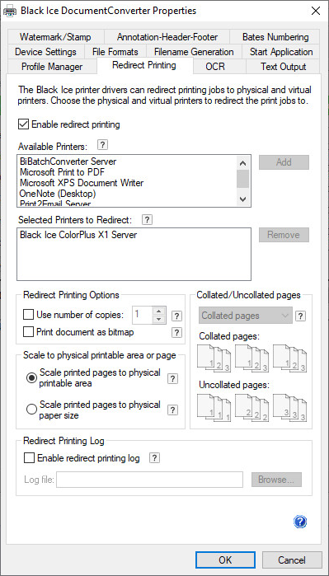Expand the Collated pages dropdown
This screenshot has width=329, height=576.
[246, 316]
